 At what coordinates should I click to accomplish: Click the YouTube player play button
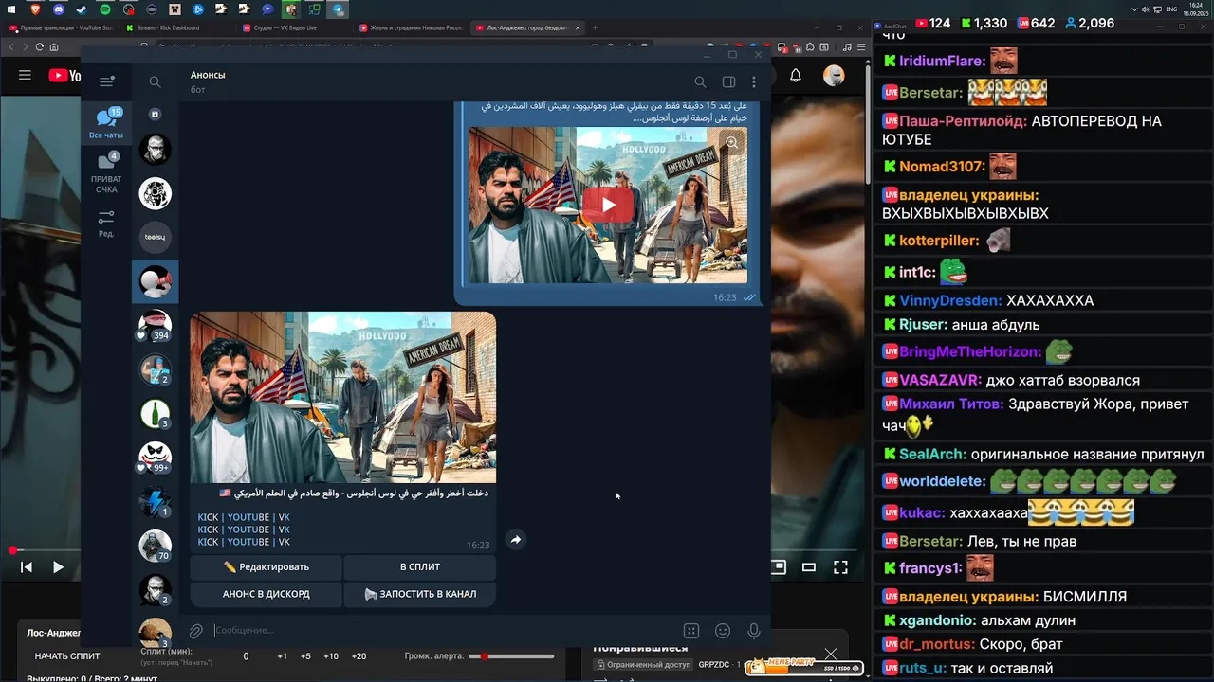tap(58, 567)
